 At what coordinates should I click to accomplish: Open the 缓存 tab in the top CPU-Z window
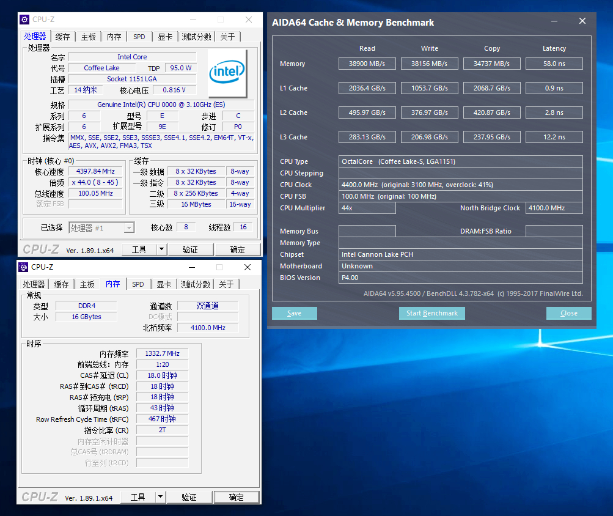click(x=62, y=36)
